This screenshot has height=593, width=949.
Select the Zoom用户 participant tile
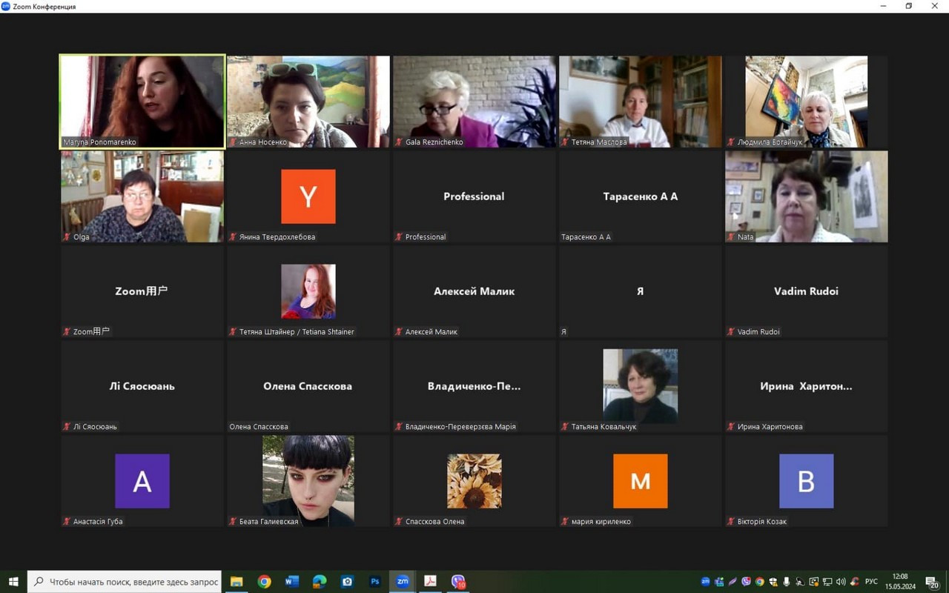142,291
